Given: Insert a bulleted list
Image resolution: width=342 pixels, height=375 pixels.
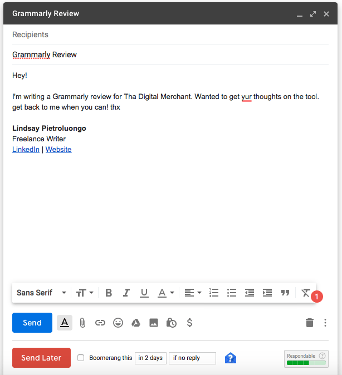Looking at the screenshot, I should point(232,293).
